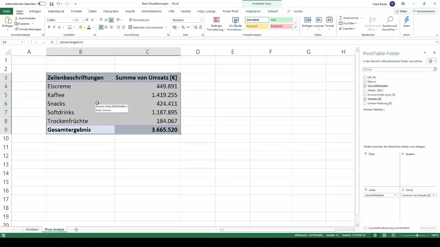
Task: Switch to the Formeln tab
Action: [76, 11]
